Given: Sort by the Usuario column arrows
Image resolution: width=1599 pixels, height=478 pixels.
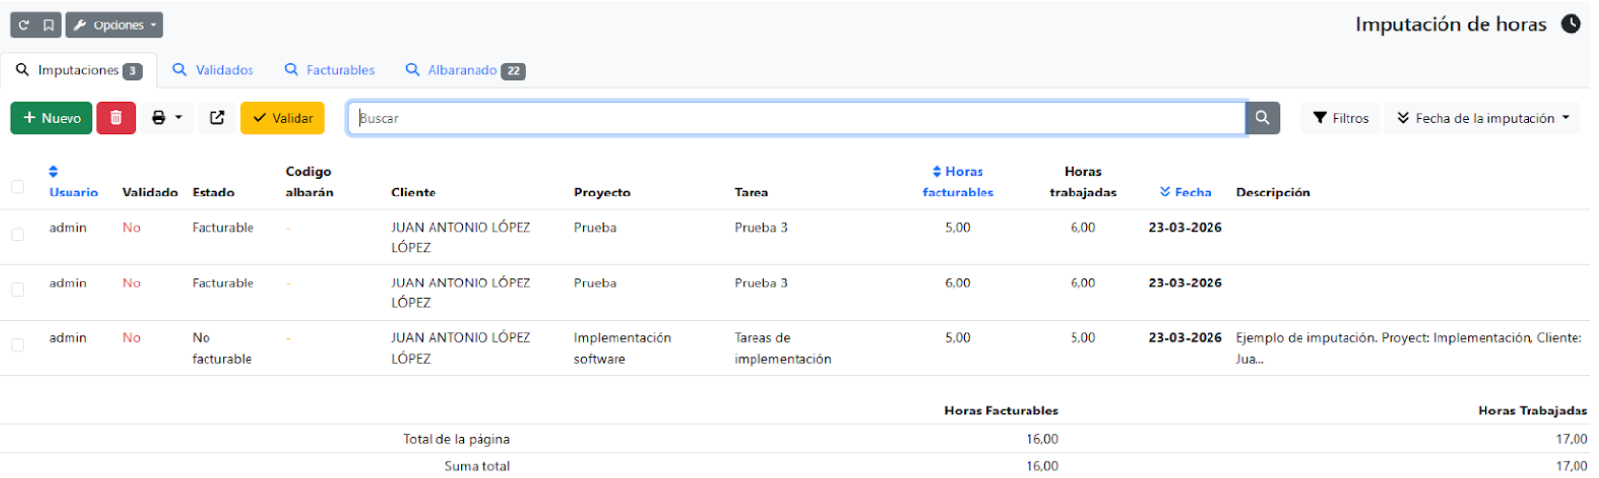Looking at the screenshot, I should (x=54, y=172).
